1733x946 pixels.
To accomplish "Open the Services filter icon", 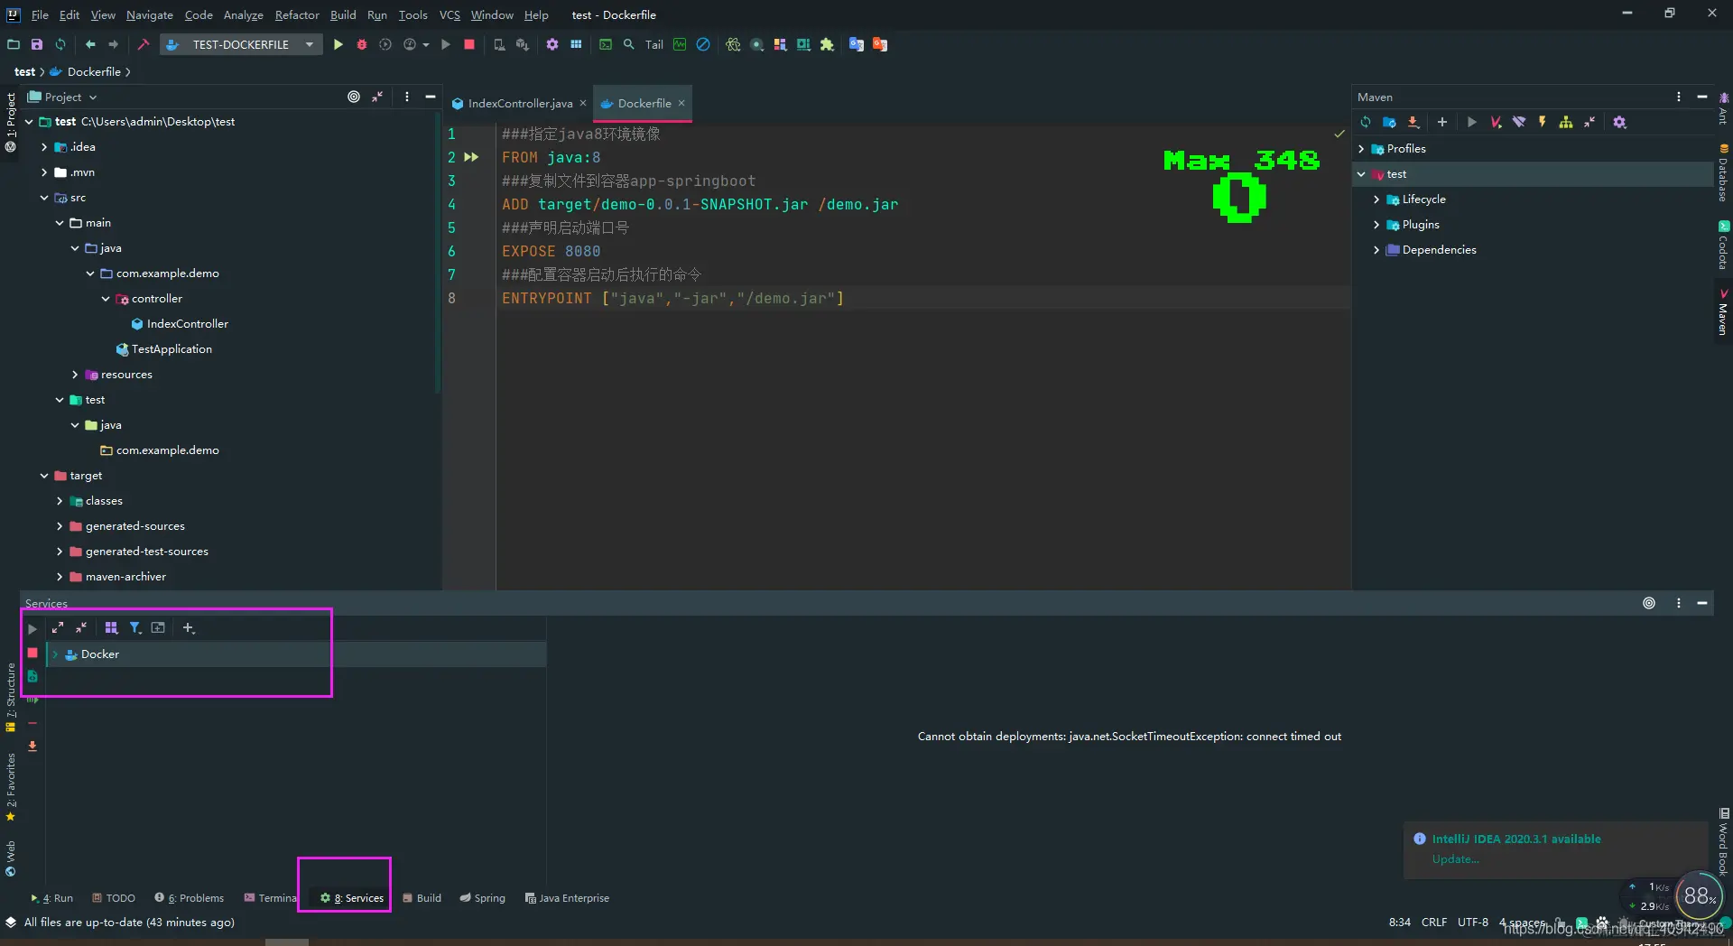I will pos(134,627).
